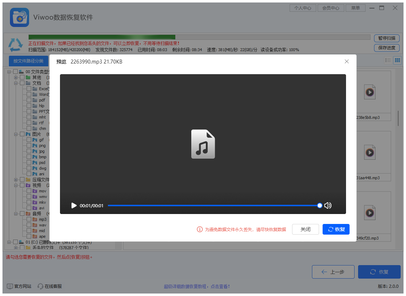Image resolution: width=406 pixels, height=296 pixels.
Task: Select the 按文件路径分类 tab
Action: (28, 60)
